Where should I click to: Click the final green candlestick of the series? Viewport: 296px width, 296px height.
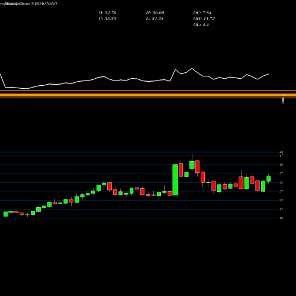(x=269, y=179)
